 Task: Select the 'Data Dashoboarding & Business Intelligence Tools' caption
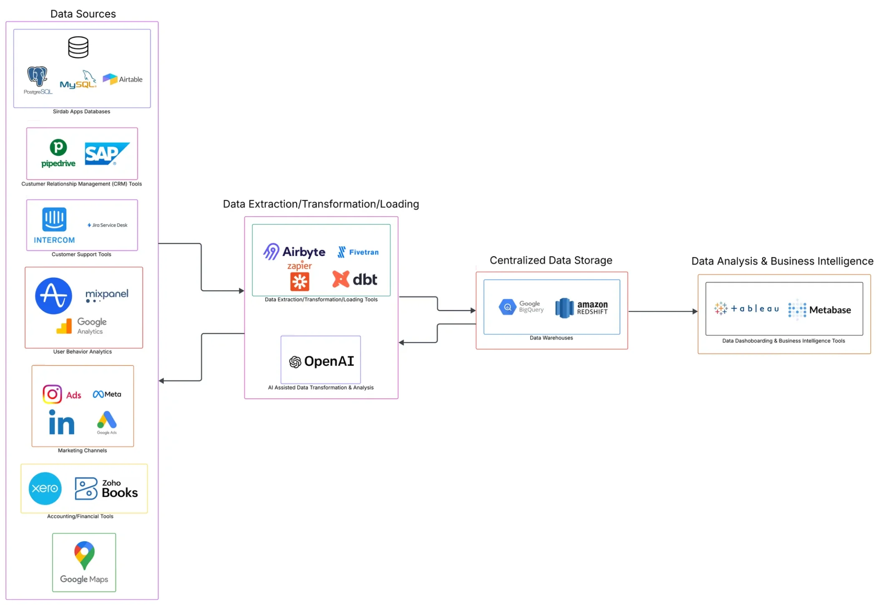(784, 341)
